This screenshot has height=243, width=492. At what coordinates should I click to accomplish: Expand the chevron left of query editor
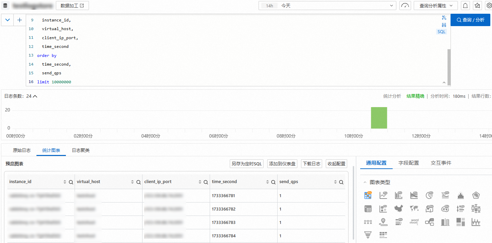pyautogui.click(x=7, y=20)
